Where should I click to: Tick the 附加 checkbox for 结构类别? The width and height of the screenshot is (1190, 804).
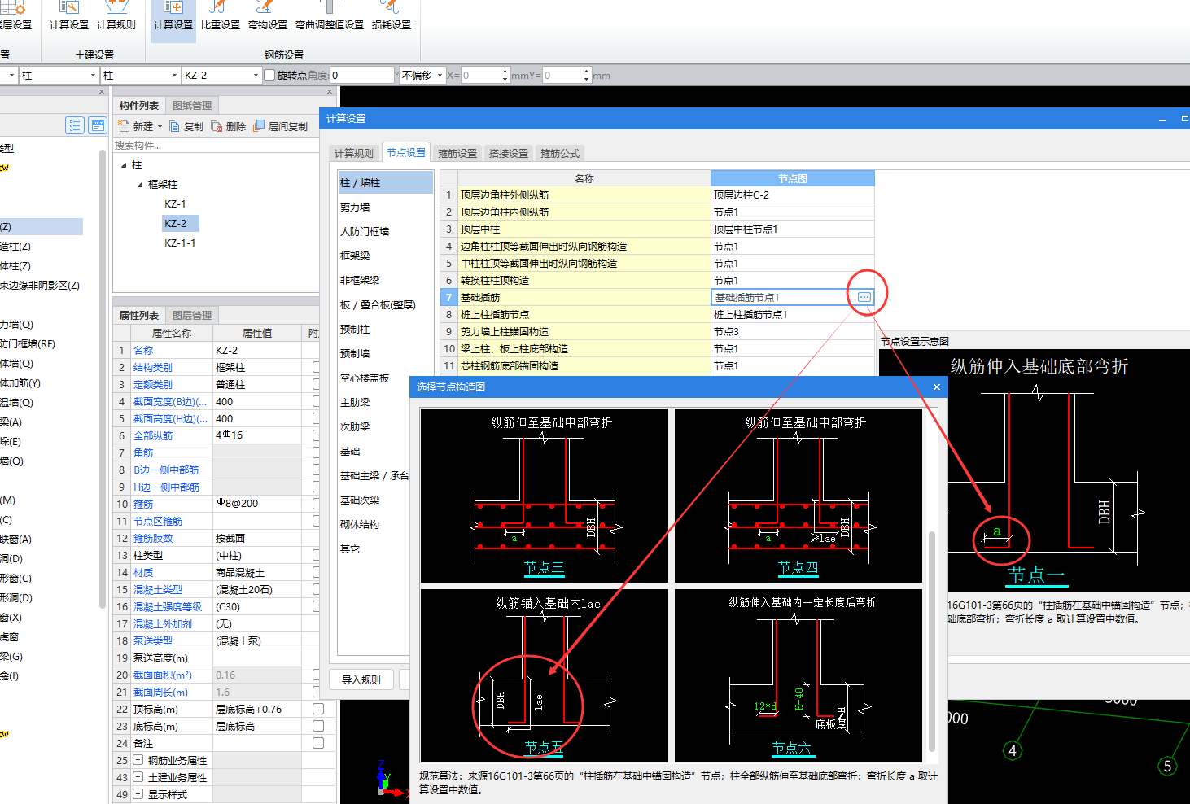[x=317, y=367]
